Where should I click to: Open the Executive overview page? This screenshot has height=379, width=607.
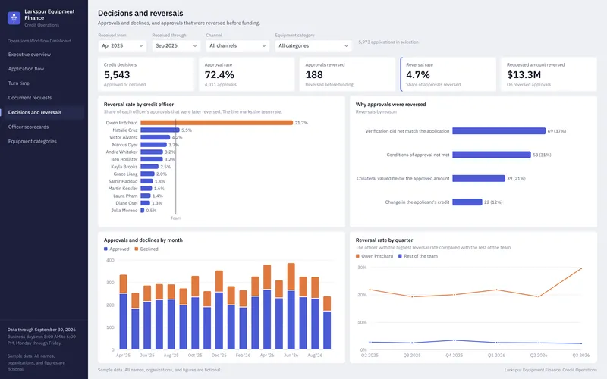click(x=30, y=55)
